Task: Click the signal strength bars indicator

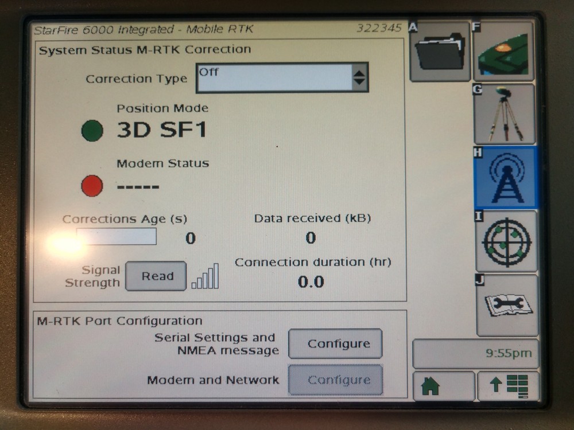Action: 205,276
